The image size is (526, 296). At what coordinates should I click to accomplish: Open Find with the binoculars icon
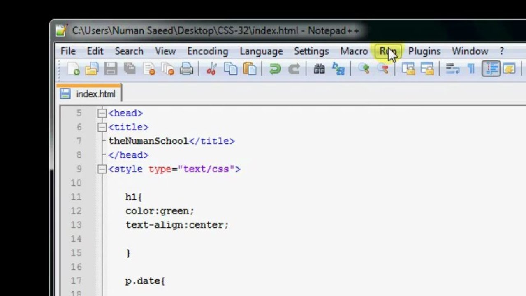pyautogui.click(x=319, y=69)
